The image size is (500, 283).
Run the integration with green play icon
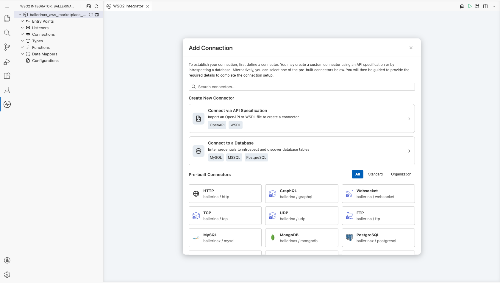tap(470, 6)
